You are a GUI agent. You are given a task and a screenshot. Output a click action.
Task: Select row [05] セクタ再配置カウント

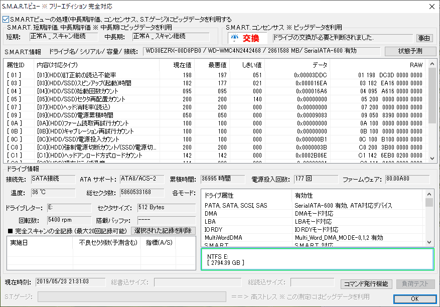(x=215, y=99)
